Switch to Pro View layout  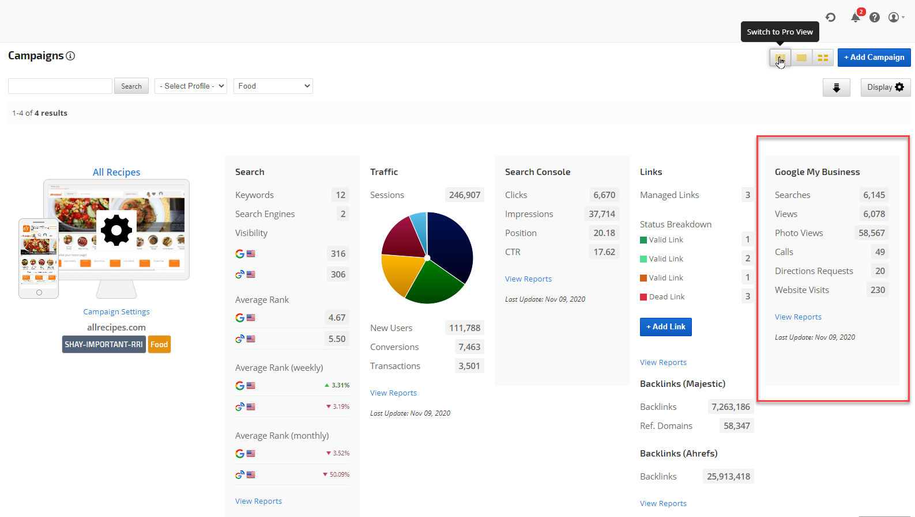[780, 58]
